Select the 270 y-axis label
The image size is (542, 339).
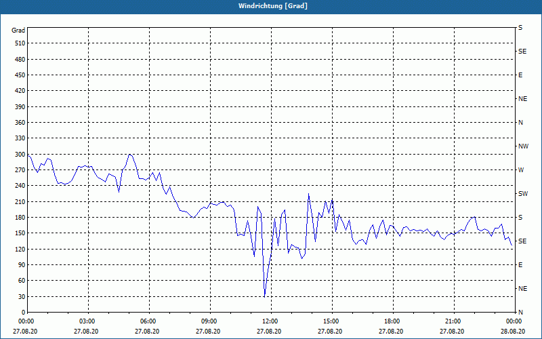pos(20,170)
